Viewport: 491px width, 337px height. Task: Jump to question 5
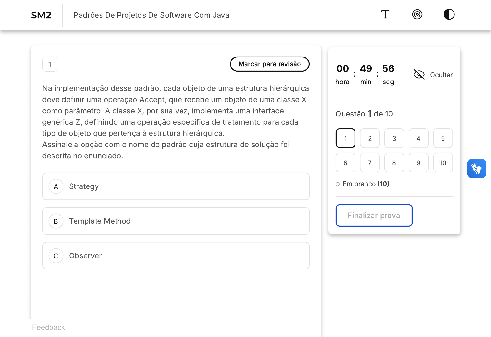point(443,138)
